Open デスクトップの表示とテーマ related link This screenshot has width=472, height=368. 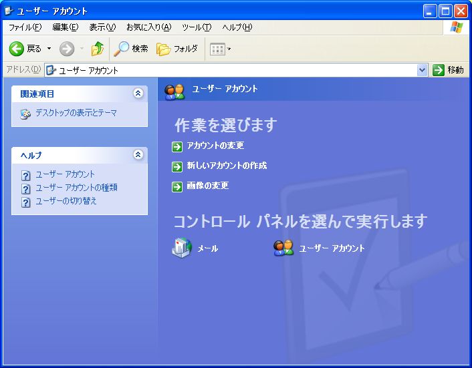(x=76, y=113)
